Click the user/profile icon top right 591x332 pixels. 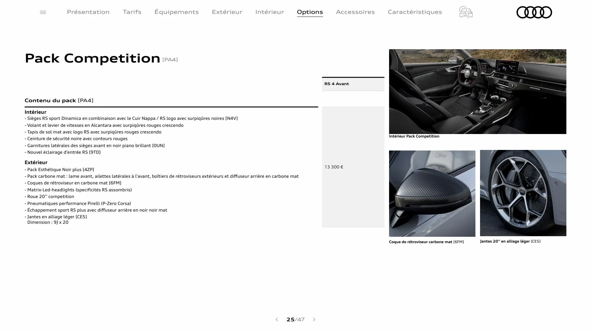[466, 12]
